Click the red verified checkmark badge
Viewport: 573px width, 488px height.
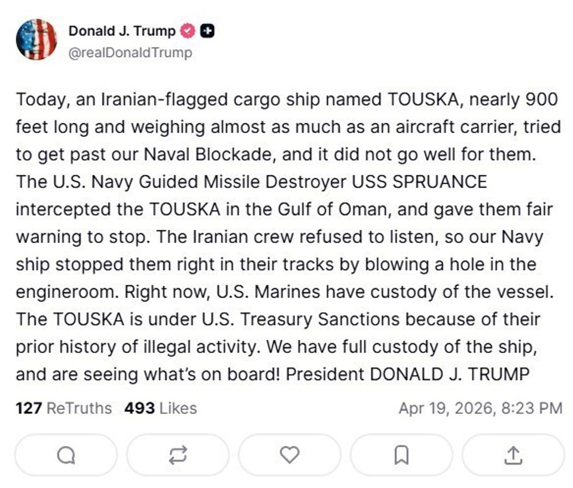tap(188, 31)
